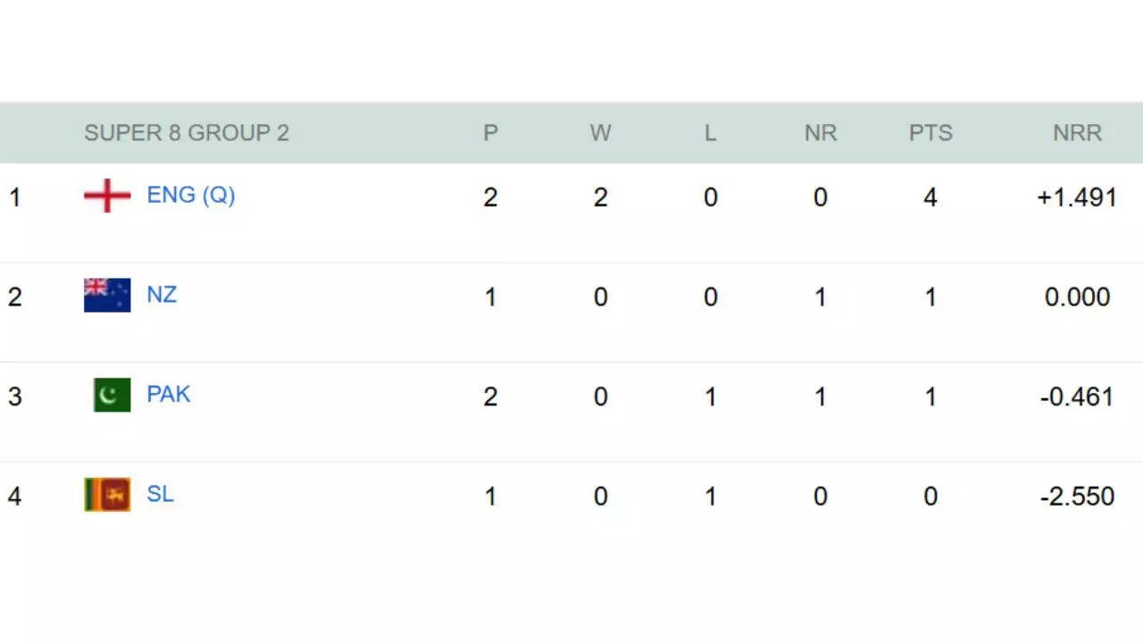Click the P column header
Screen dimensions: 1143x643
[x=490, y=133]
